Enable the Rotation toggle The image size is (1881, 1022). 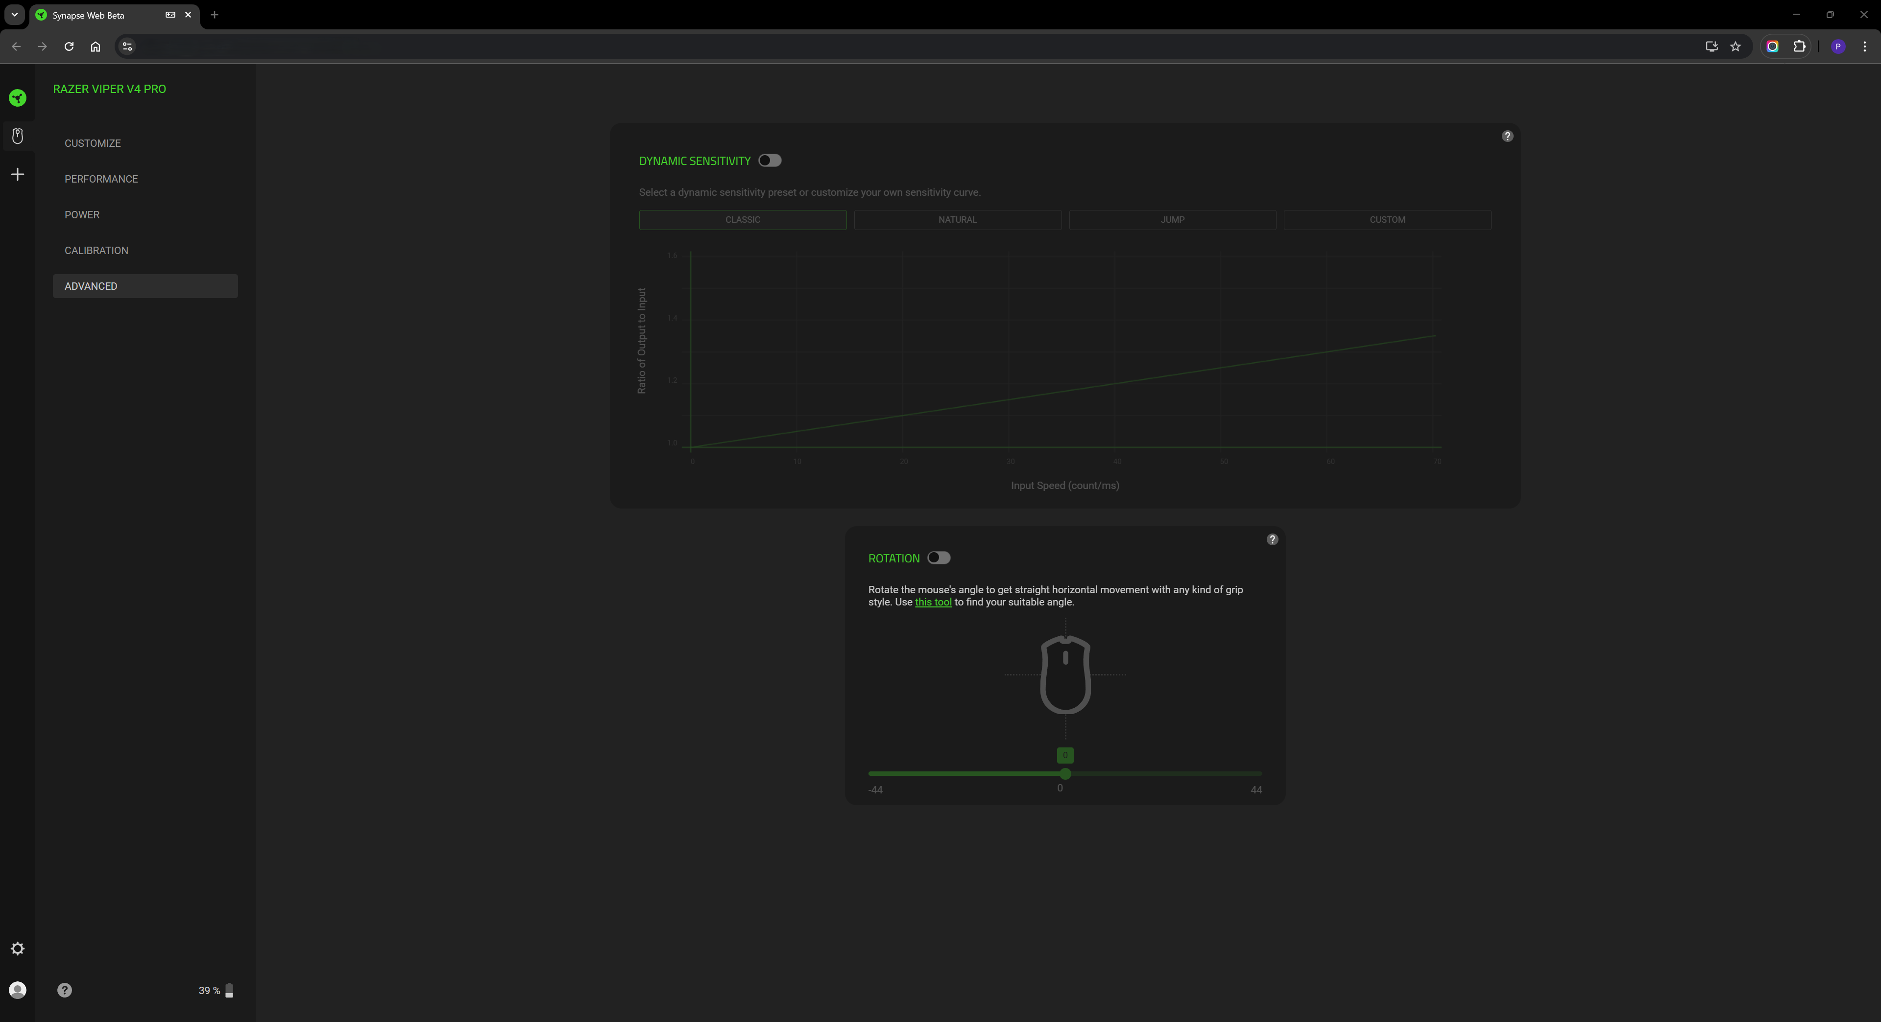pos(939,558)
